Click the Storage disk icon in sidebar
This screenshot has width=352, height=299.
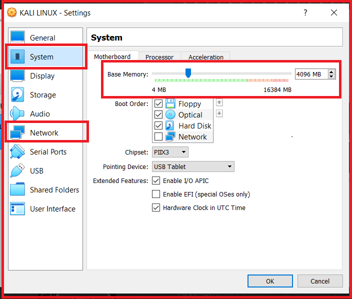click(17, 94)
